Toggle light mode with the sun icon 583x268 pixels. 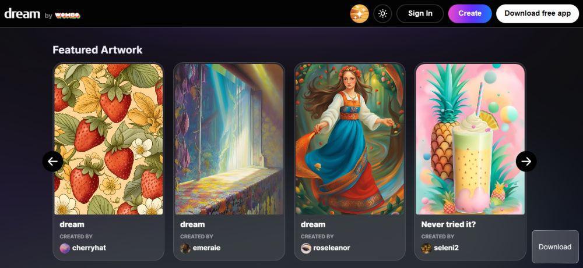click(x=382, y=14)
